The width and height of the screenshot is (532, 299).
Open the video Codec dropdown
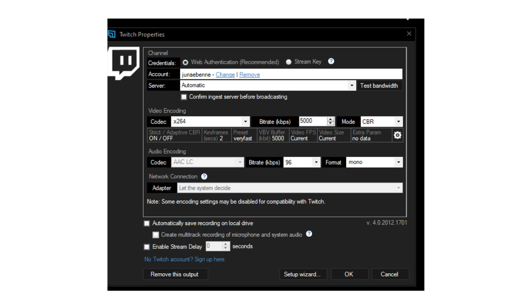[246, 121]
